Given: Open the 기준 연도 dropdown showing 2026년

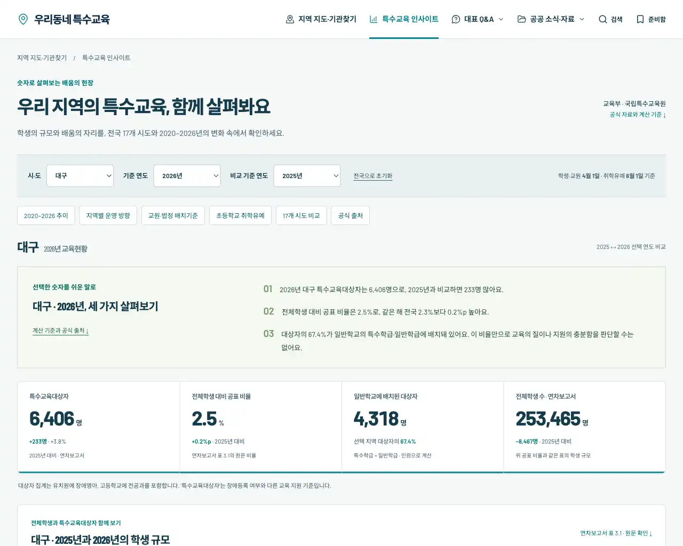Looking at the screenshot, I should tap(187, 175).
